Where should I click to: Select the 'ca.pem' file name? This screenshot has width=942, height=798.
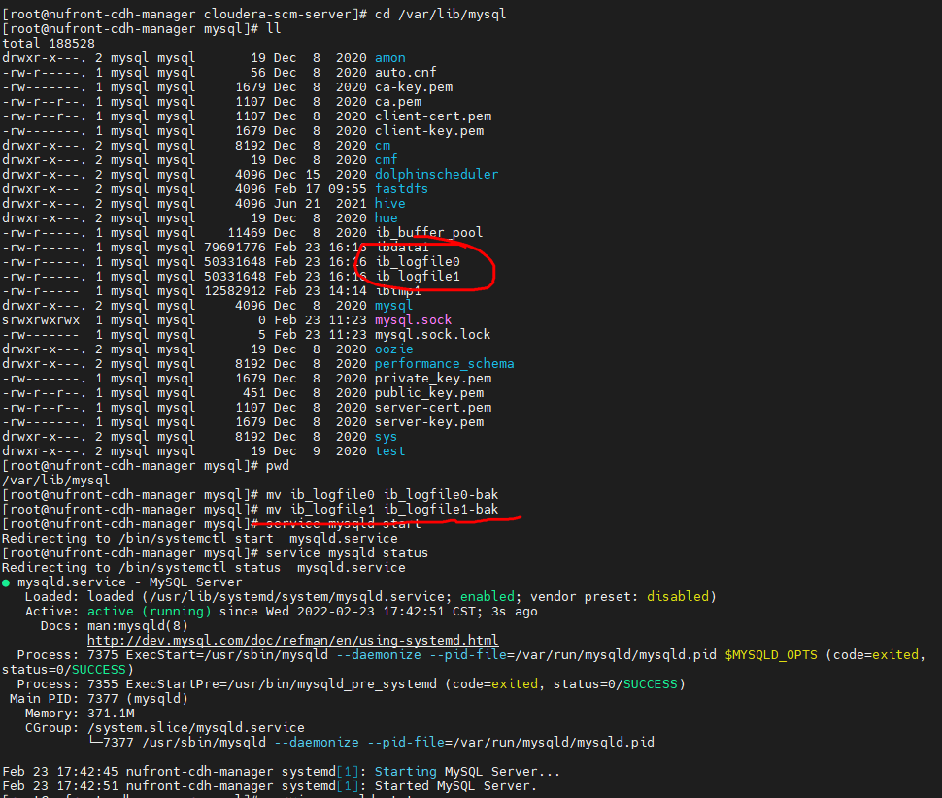click(398, 102)
